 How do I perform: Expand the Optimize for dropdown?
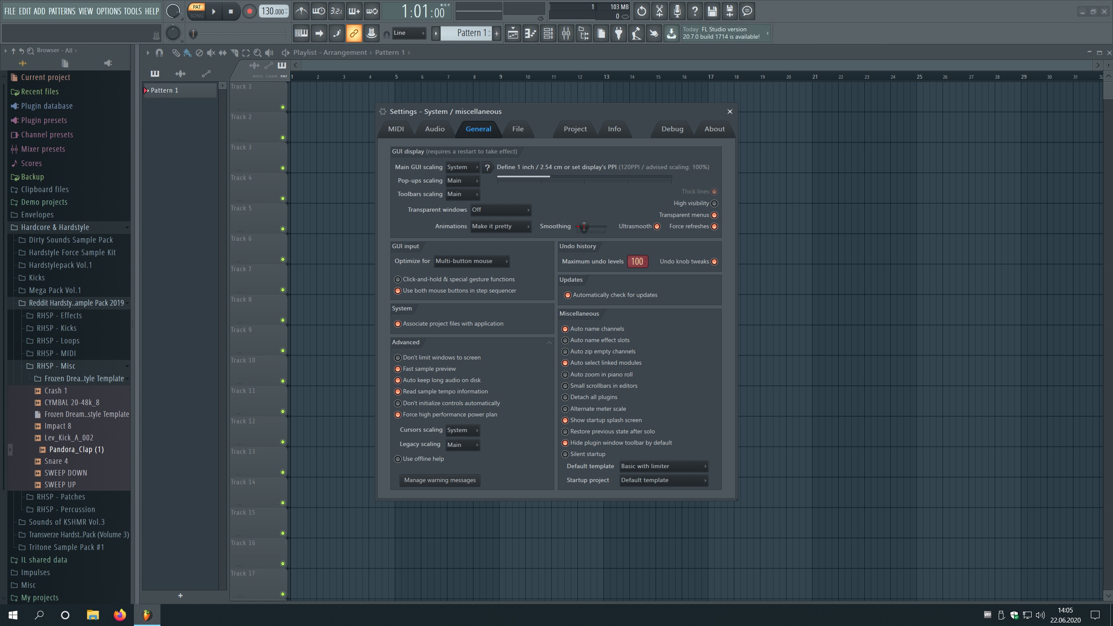coord(471,261)
